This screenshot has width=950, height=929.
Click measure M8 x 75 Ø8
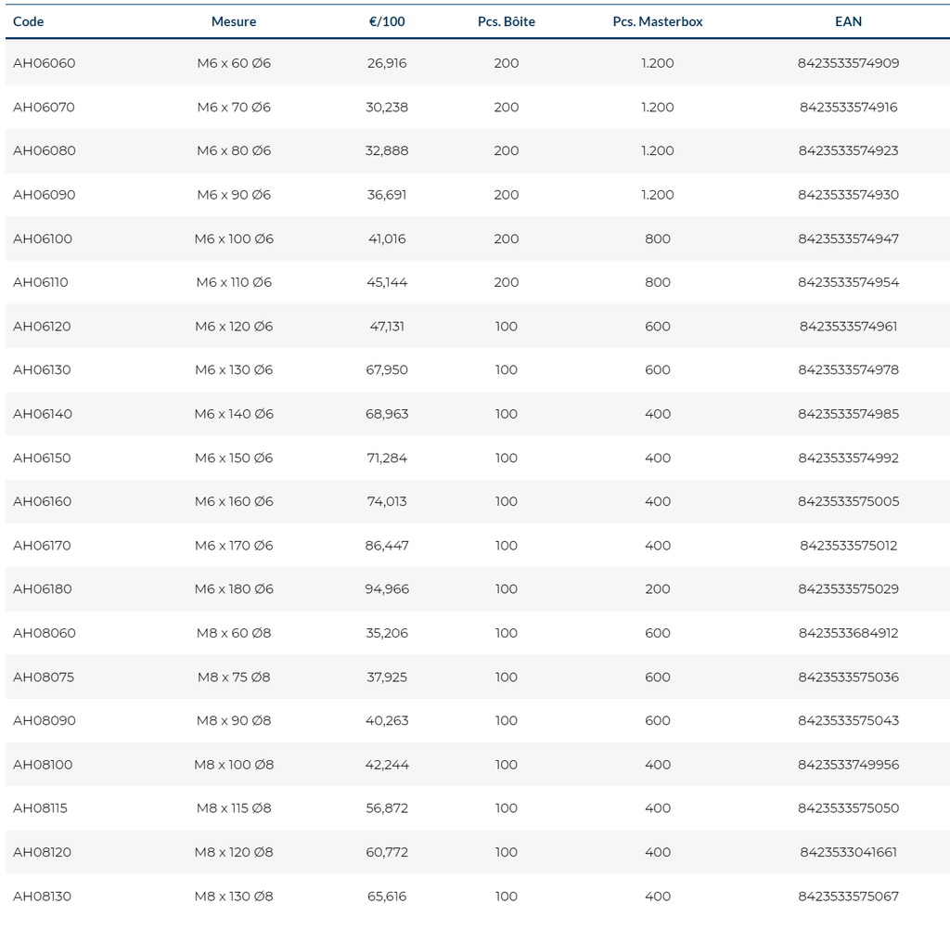coord(234,677)
